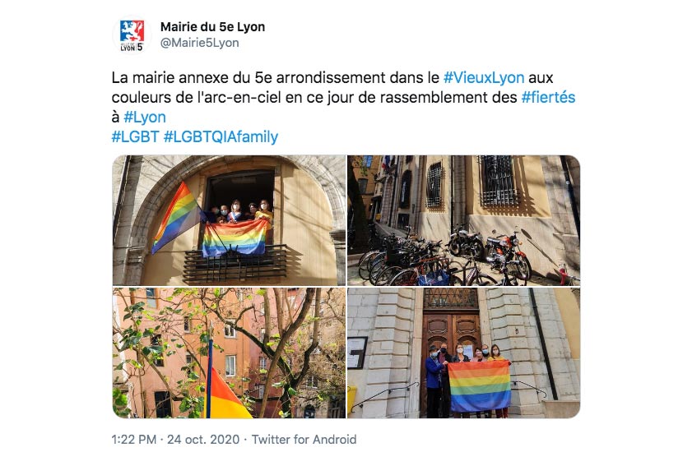Image resolution: width=683 pixels, height=452 pixels.
Task: Click the rainbow flag on the pole
Action: [176, 219]
